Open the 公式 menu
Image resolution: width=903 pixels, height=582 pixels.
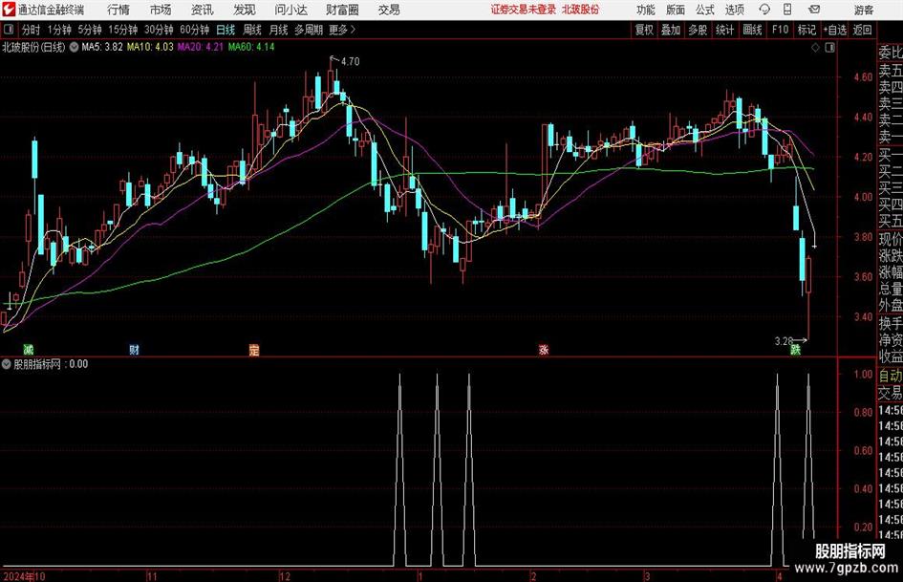pyautogui.click(x=705, y=10)
